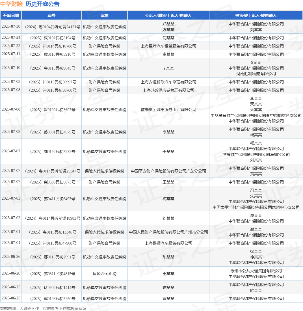The width and height of the screenshot is (303, 311).
Task: Click defendant 冯某某
Action: pyautogui.click(x=256, y=190)
